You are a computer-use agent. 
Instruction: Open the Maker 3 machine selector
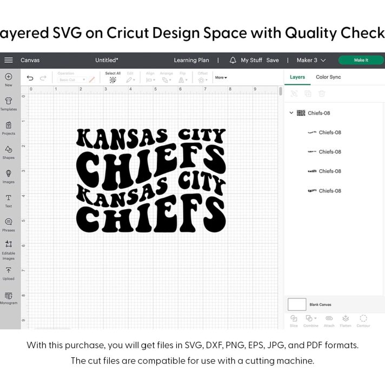(311, 60)
